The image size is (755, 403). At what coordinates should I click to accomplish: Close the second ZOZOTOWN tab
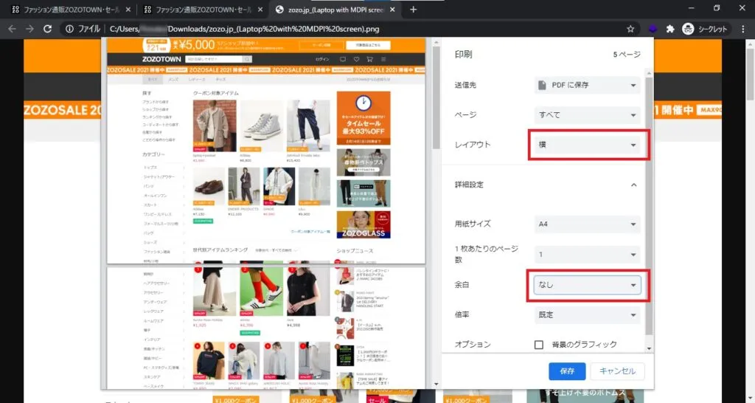pyautogui.click(x=260, y=9)
